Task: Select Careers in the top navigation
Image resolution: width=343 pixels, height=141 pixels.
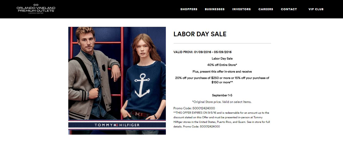Action: (x=266, y=9)
